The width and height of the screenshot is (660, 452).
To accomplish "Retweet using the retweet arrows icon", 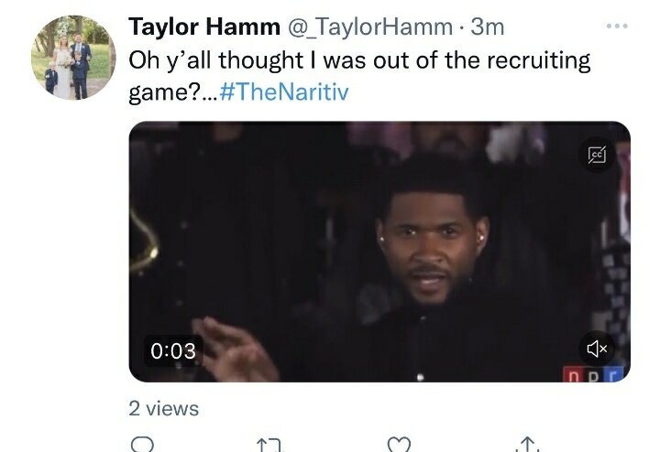I will (x=269, y=446).
